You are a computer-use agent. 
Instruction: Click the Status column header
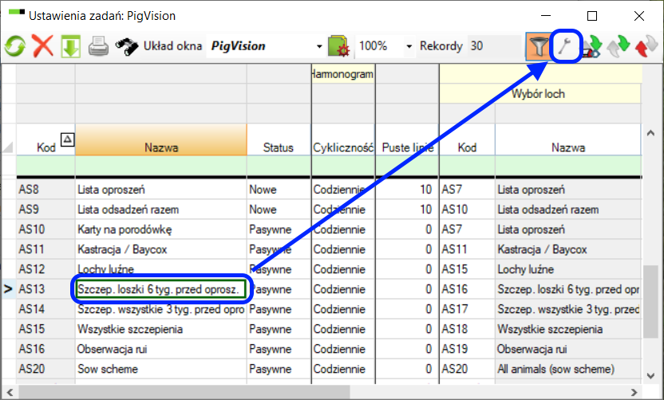(x=279, y=140)
